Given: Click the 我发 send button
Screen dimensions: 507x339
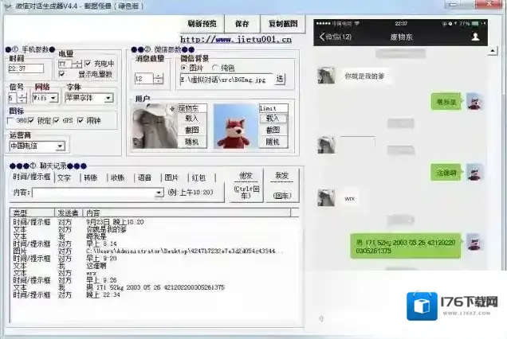Looking at the screenshot, I should coord(282,185).
